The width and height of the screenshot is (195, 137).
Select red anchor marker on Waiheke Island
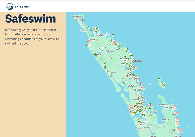pyautogui.click(x=150, y=105)
